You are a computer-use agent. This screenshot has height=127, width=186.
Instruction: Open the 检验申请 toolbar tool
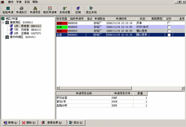[x=8, y=10]
